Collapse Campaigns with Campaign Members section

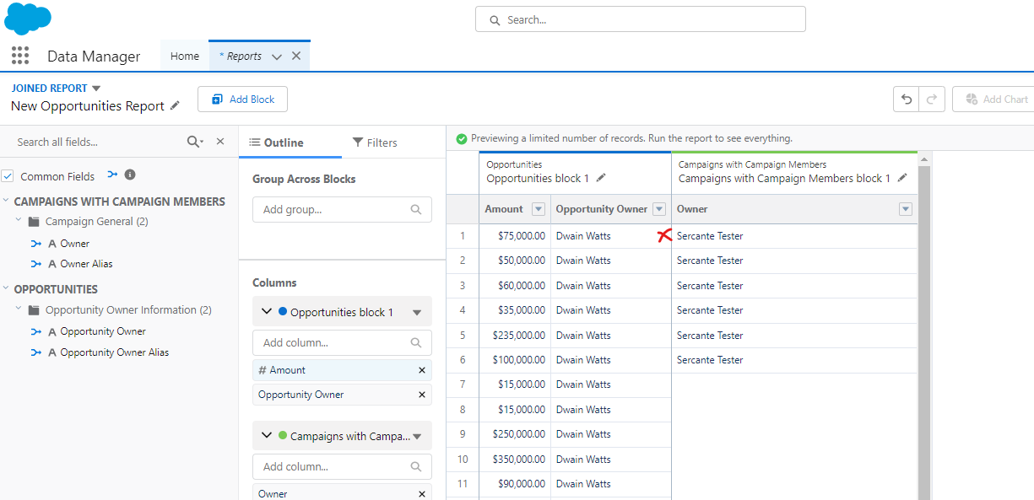tap(6, 202)
